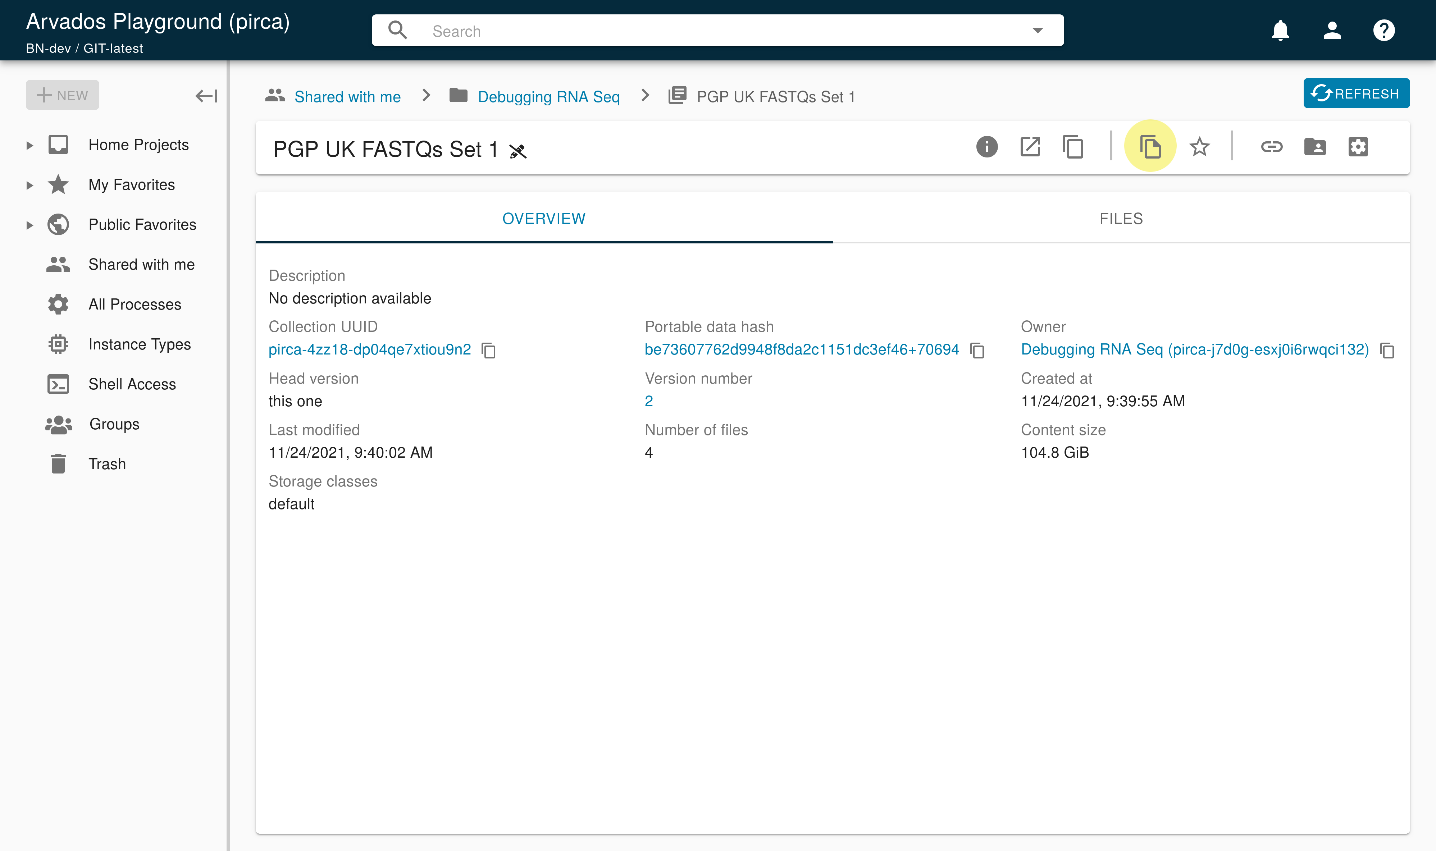Collapse the left side panel
The height and width of the screenshot is (851, 1436).
click(206, 96)
